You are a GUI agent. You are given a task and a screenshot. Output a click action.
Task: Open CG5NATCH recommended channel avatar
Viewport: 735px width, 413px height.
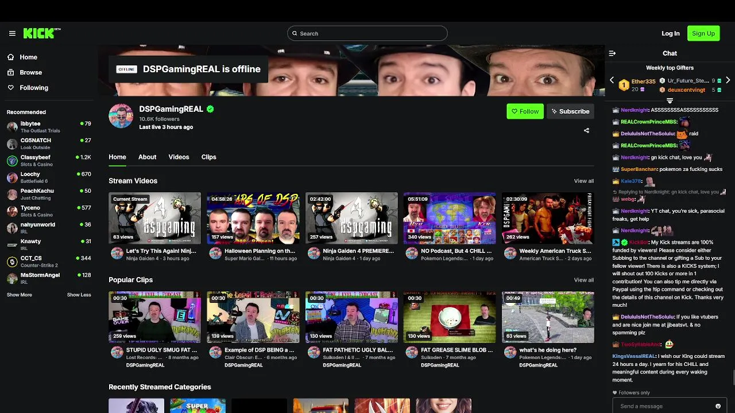(x=12, y=144)
